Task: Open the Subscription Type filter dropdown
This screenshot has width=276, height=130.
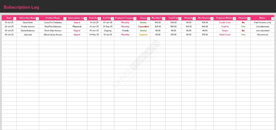Action: [x=85, y=19]
